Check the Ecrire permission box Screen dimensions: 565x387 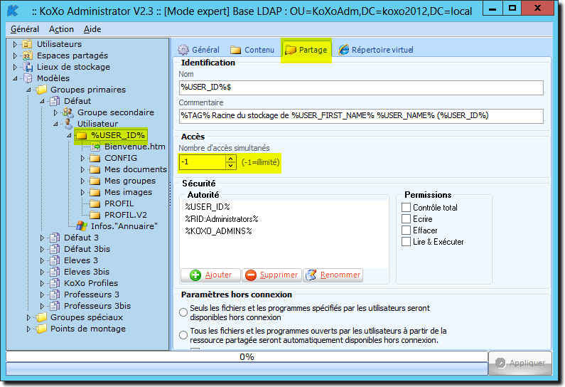(x=406, y=219)
